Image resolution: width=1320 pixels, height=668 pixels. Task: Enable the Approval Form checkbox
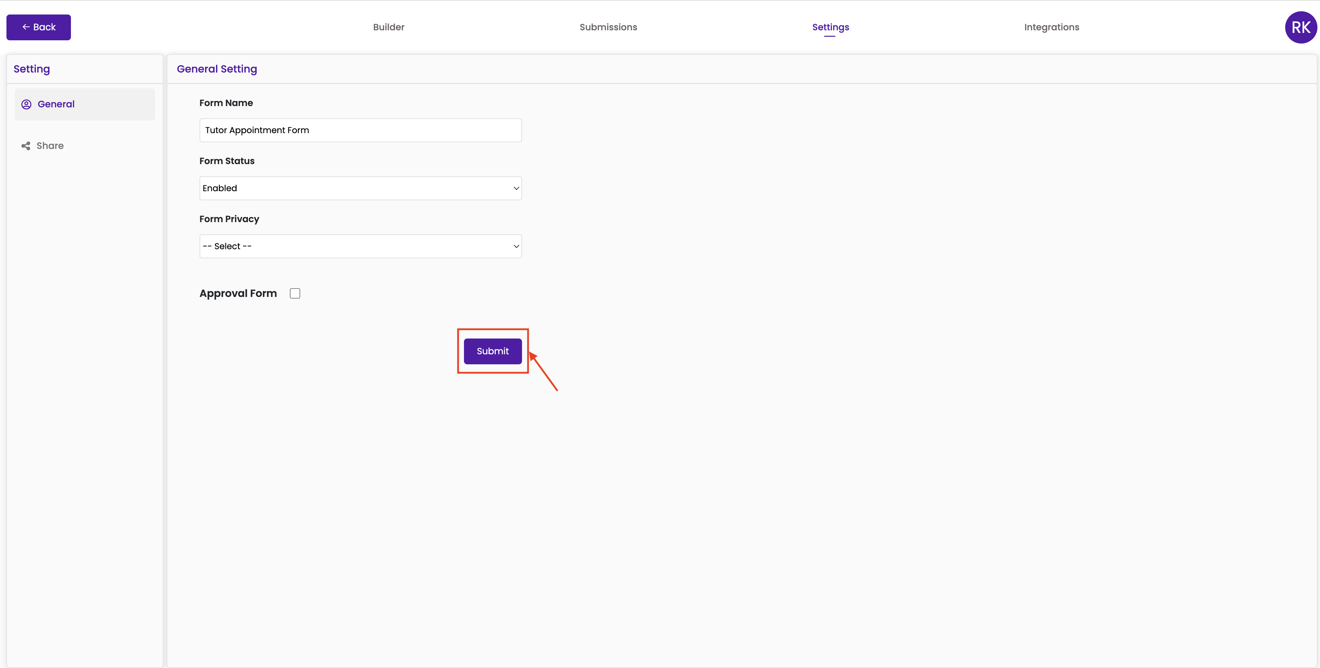pos(295,293)
